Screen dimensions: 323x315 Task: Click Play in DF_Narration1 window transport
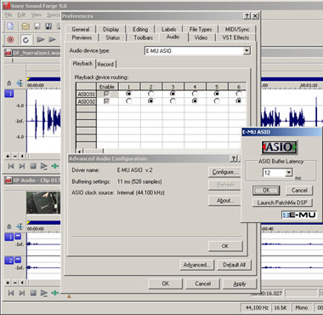pyautogui.click(x=44, y=166)
